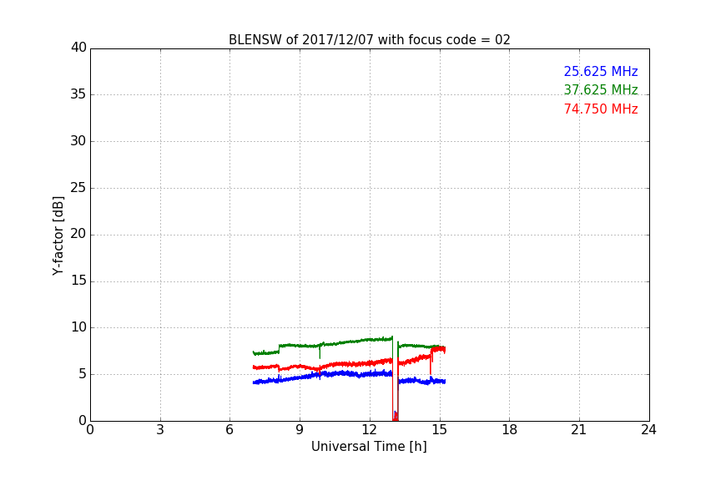Click y-axis tick label 30
The image size is (721, 481).
(x=78, y=141)
